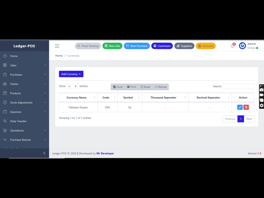Open the hamburger menu icon

(57, 46)
